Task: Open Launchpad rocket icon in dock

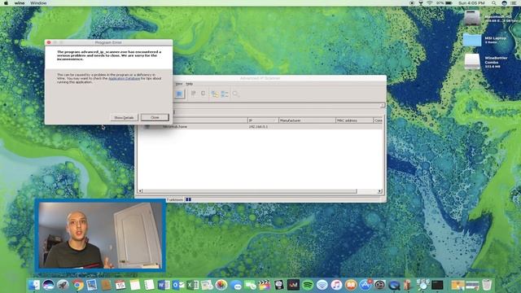Action: pos(63,285)
